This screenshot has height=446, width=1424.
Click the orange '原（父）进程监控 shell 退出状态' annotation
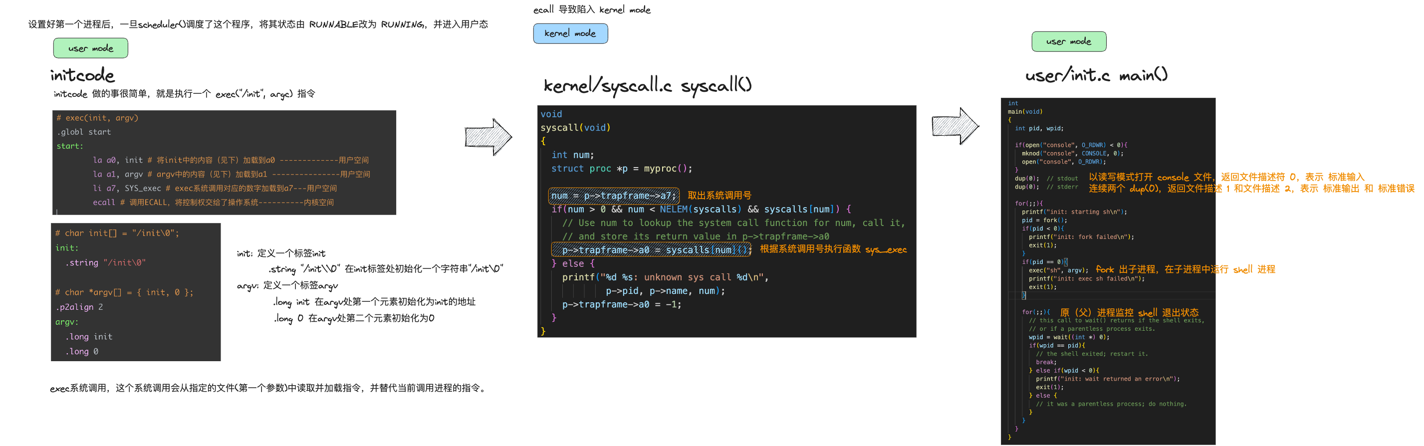click(1129, 313)
